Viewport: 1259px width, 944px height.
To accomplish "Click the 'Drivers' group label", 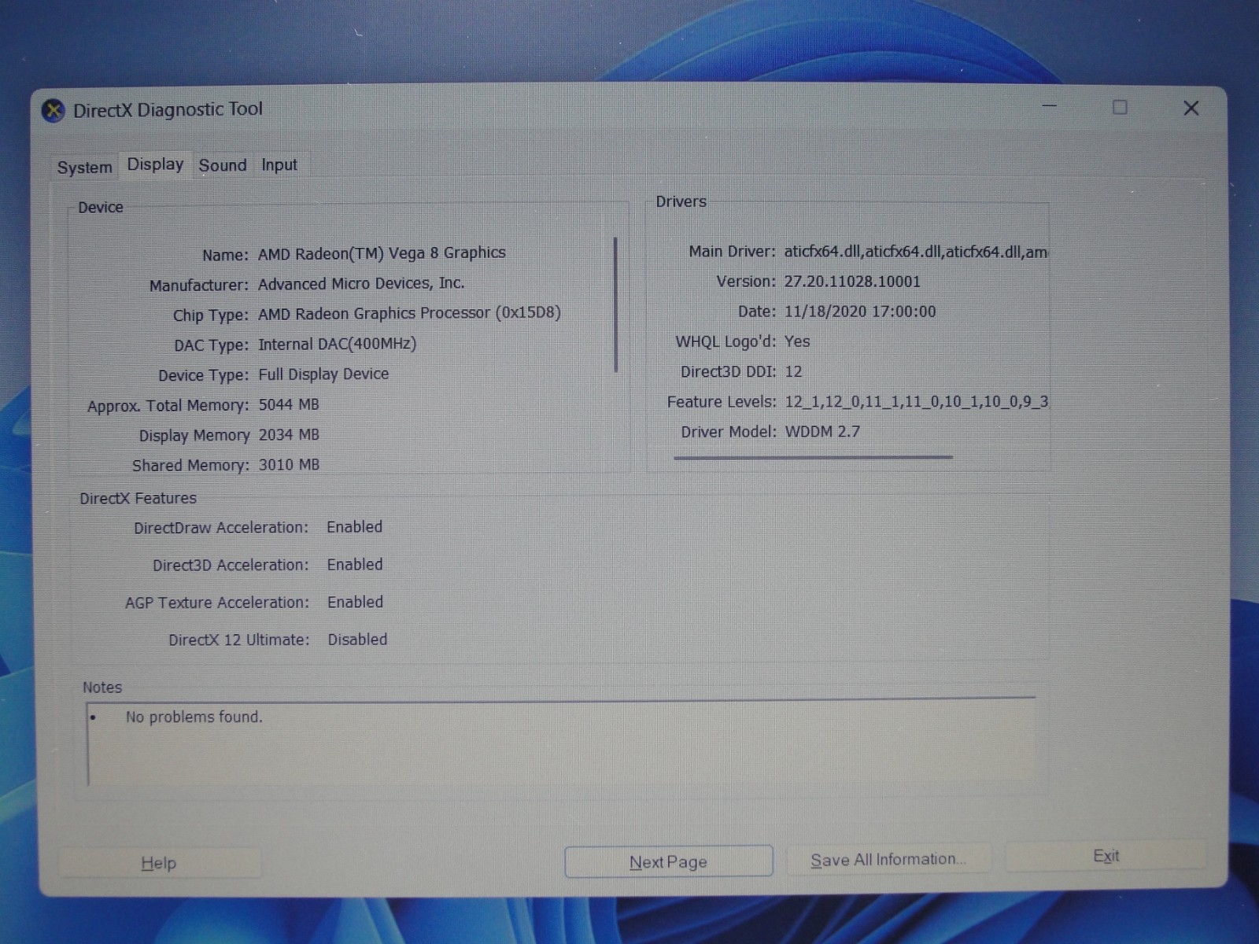I will click(681, 201).
